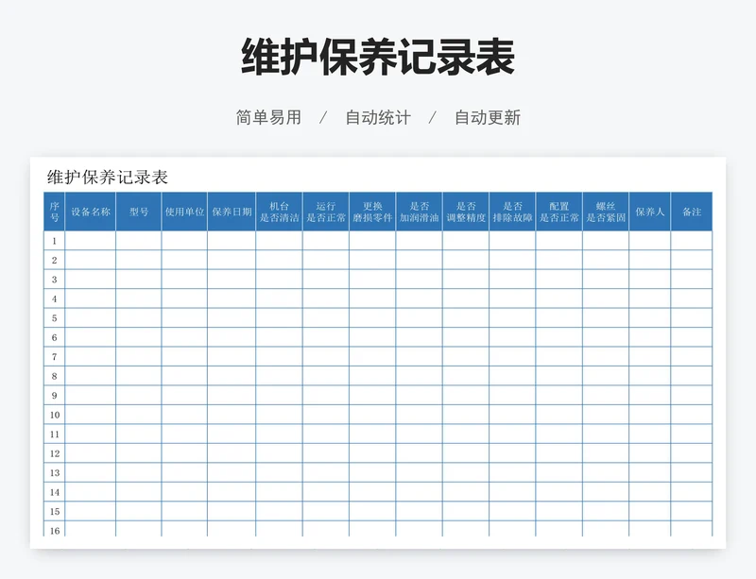Image resolution: width=756 pixels, height=579 pixels.
Task: Select the 运行是否正常 column header
Action: [x=326, y=212]
